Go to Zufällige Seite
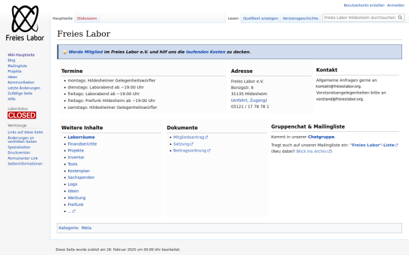The image size is (409, 255). 20,93
